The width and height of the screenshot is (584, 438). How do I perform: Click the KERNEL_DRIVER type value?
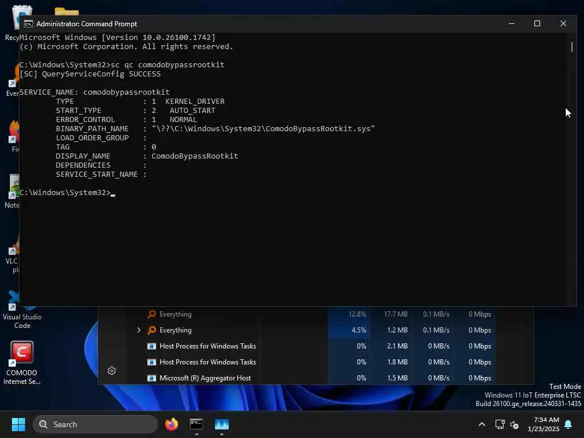pos(195,102)
